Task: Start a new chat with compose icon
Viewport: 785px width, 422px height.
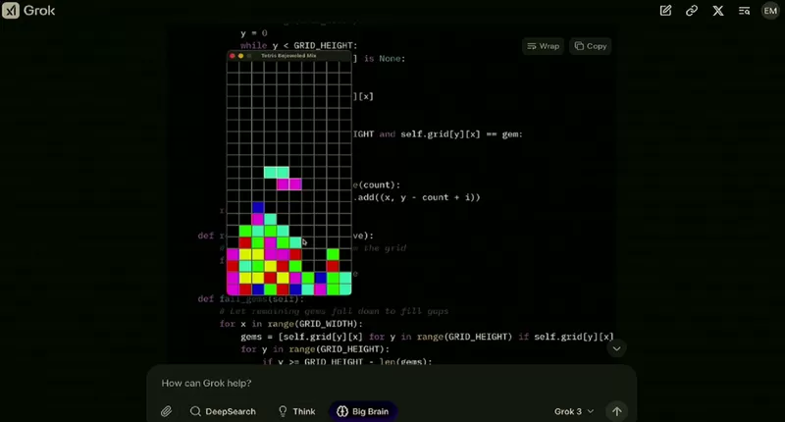Action: coord(665,11)
